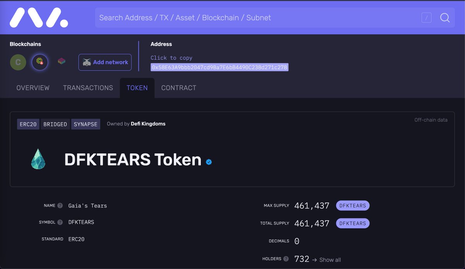Click the Avascan logo
The width and height of the screenshot is (465, 269).
click(x=39, y=17)
